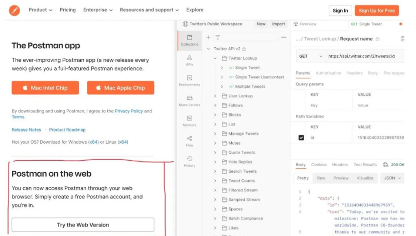Open the Release Notes link
This screenshot has width=416, height=236.
tap(26, 130)
